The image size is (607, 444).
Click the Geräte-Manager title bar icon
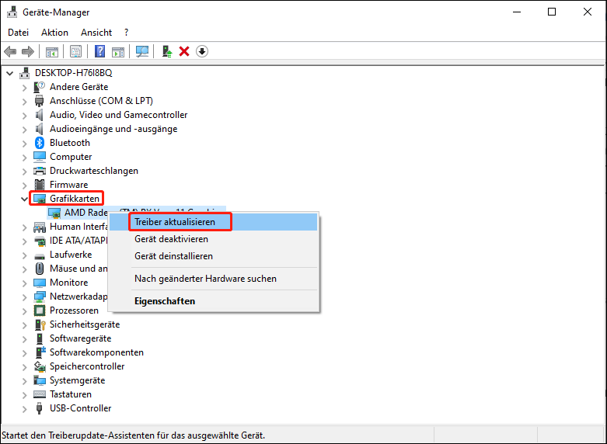pyautogui.click(x=12, y=12)
